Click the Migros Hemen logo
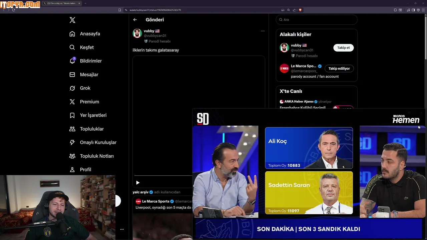Image resolution: width=427 pixels, height=240 pixels. (406, 119)
